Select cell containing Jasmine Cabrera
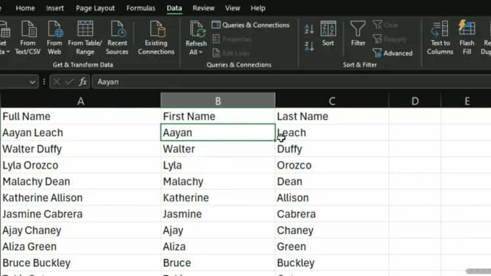The height and width of the screenshot is (276, 491). point(81,214)
